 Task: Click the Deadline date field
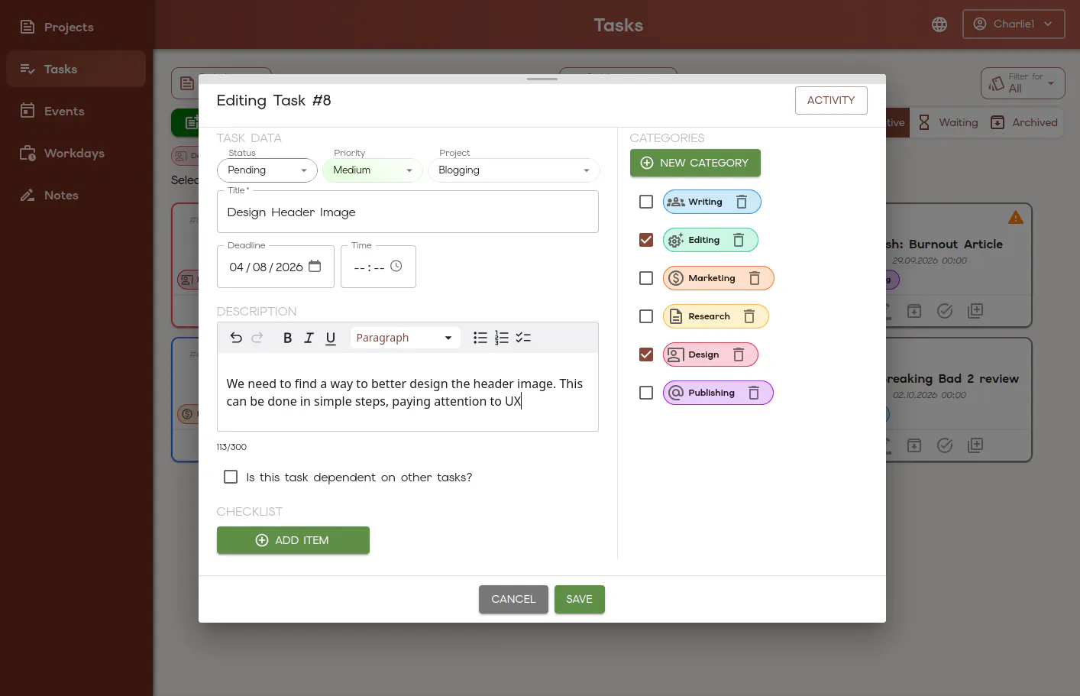click(x=276, y=267)
